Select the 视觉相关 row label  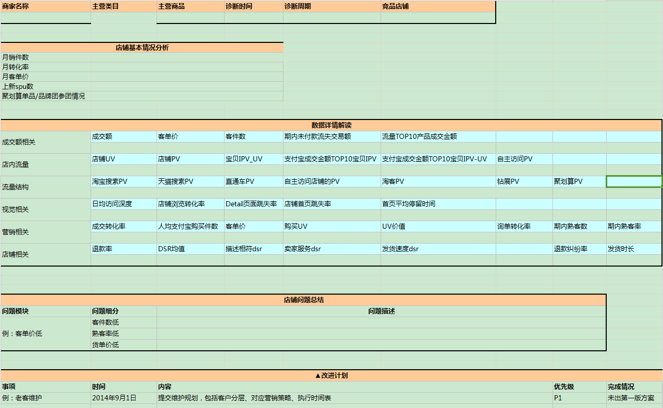pos(46,209)
